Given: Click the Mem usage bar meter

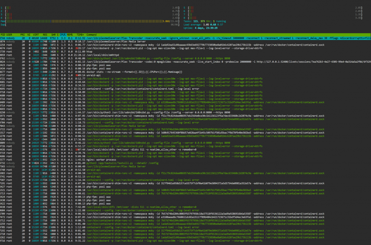Looking at the screenshot, I should [90, 21].
